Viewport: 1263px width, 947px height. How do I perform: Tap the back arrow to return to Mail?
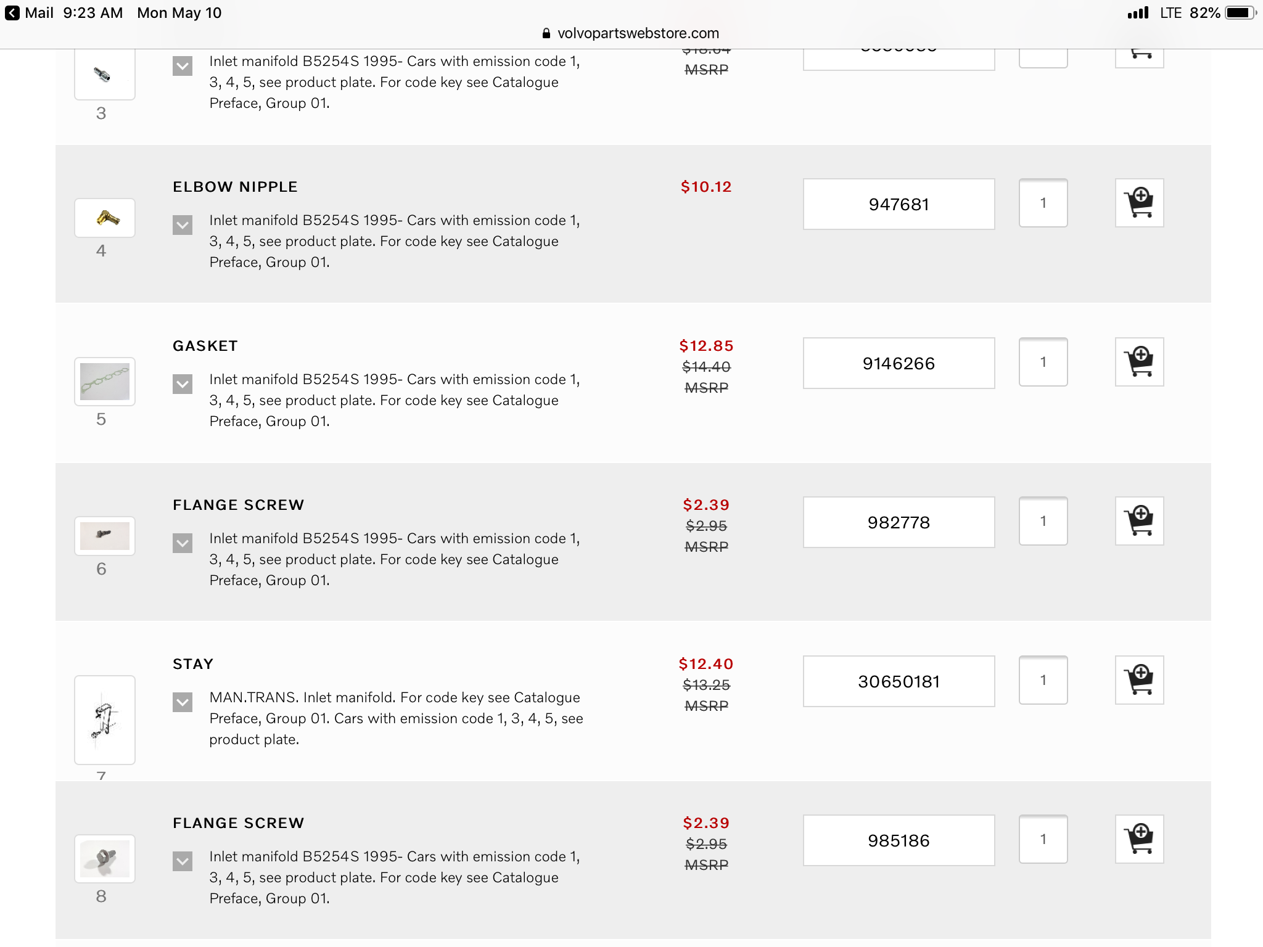point(12,13)
